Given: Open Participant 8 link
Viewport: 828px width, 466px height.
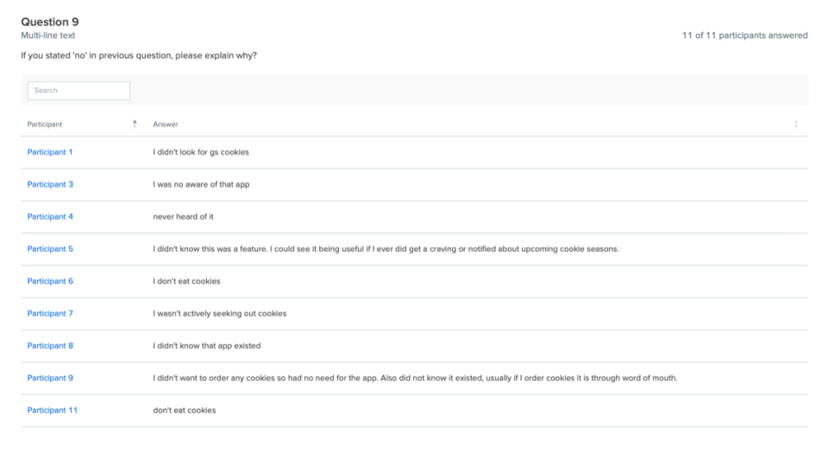Looking at the screenshot, I should (x=50, y=345).
